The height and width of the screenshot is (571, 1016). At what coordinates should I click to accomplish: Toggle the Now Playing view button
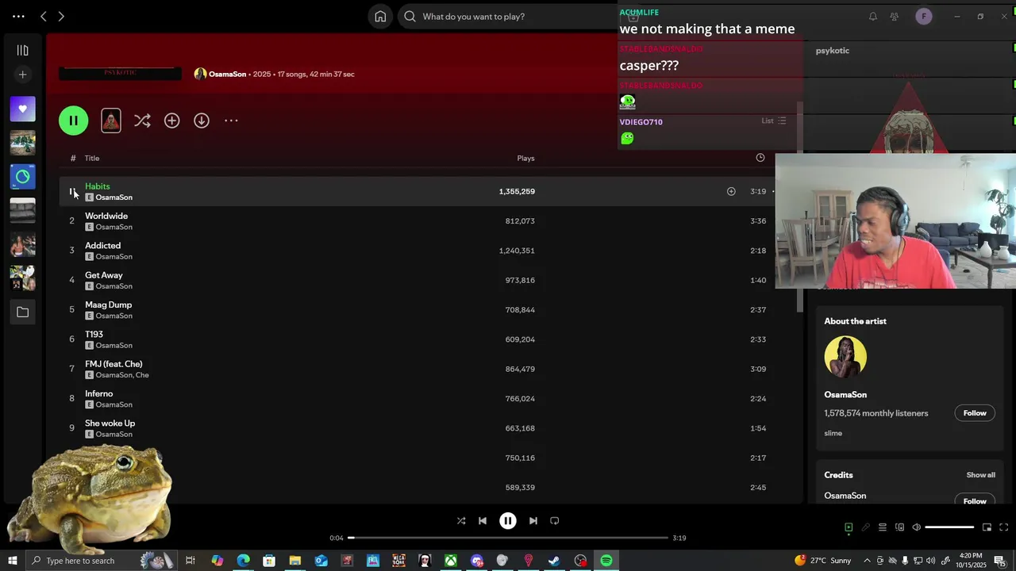[x=849, y=527]
